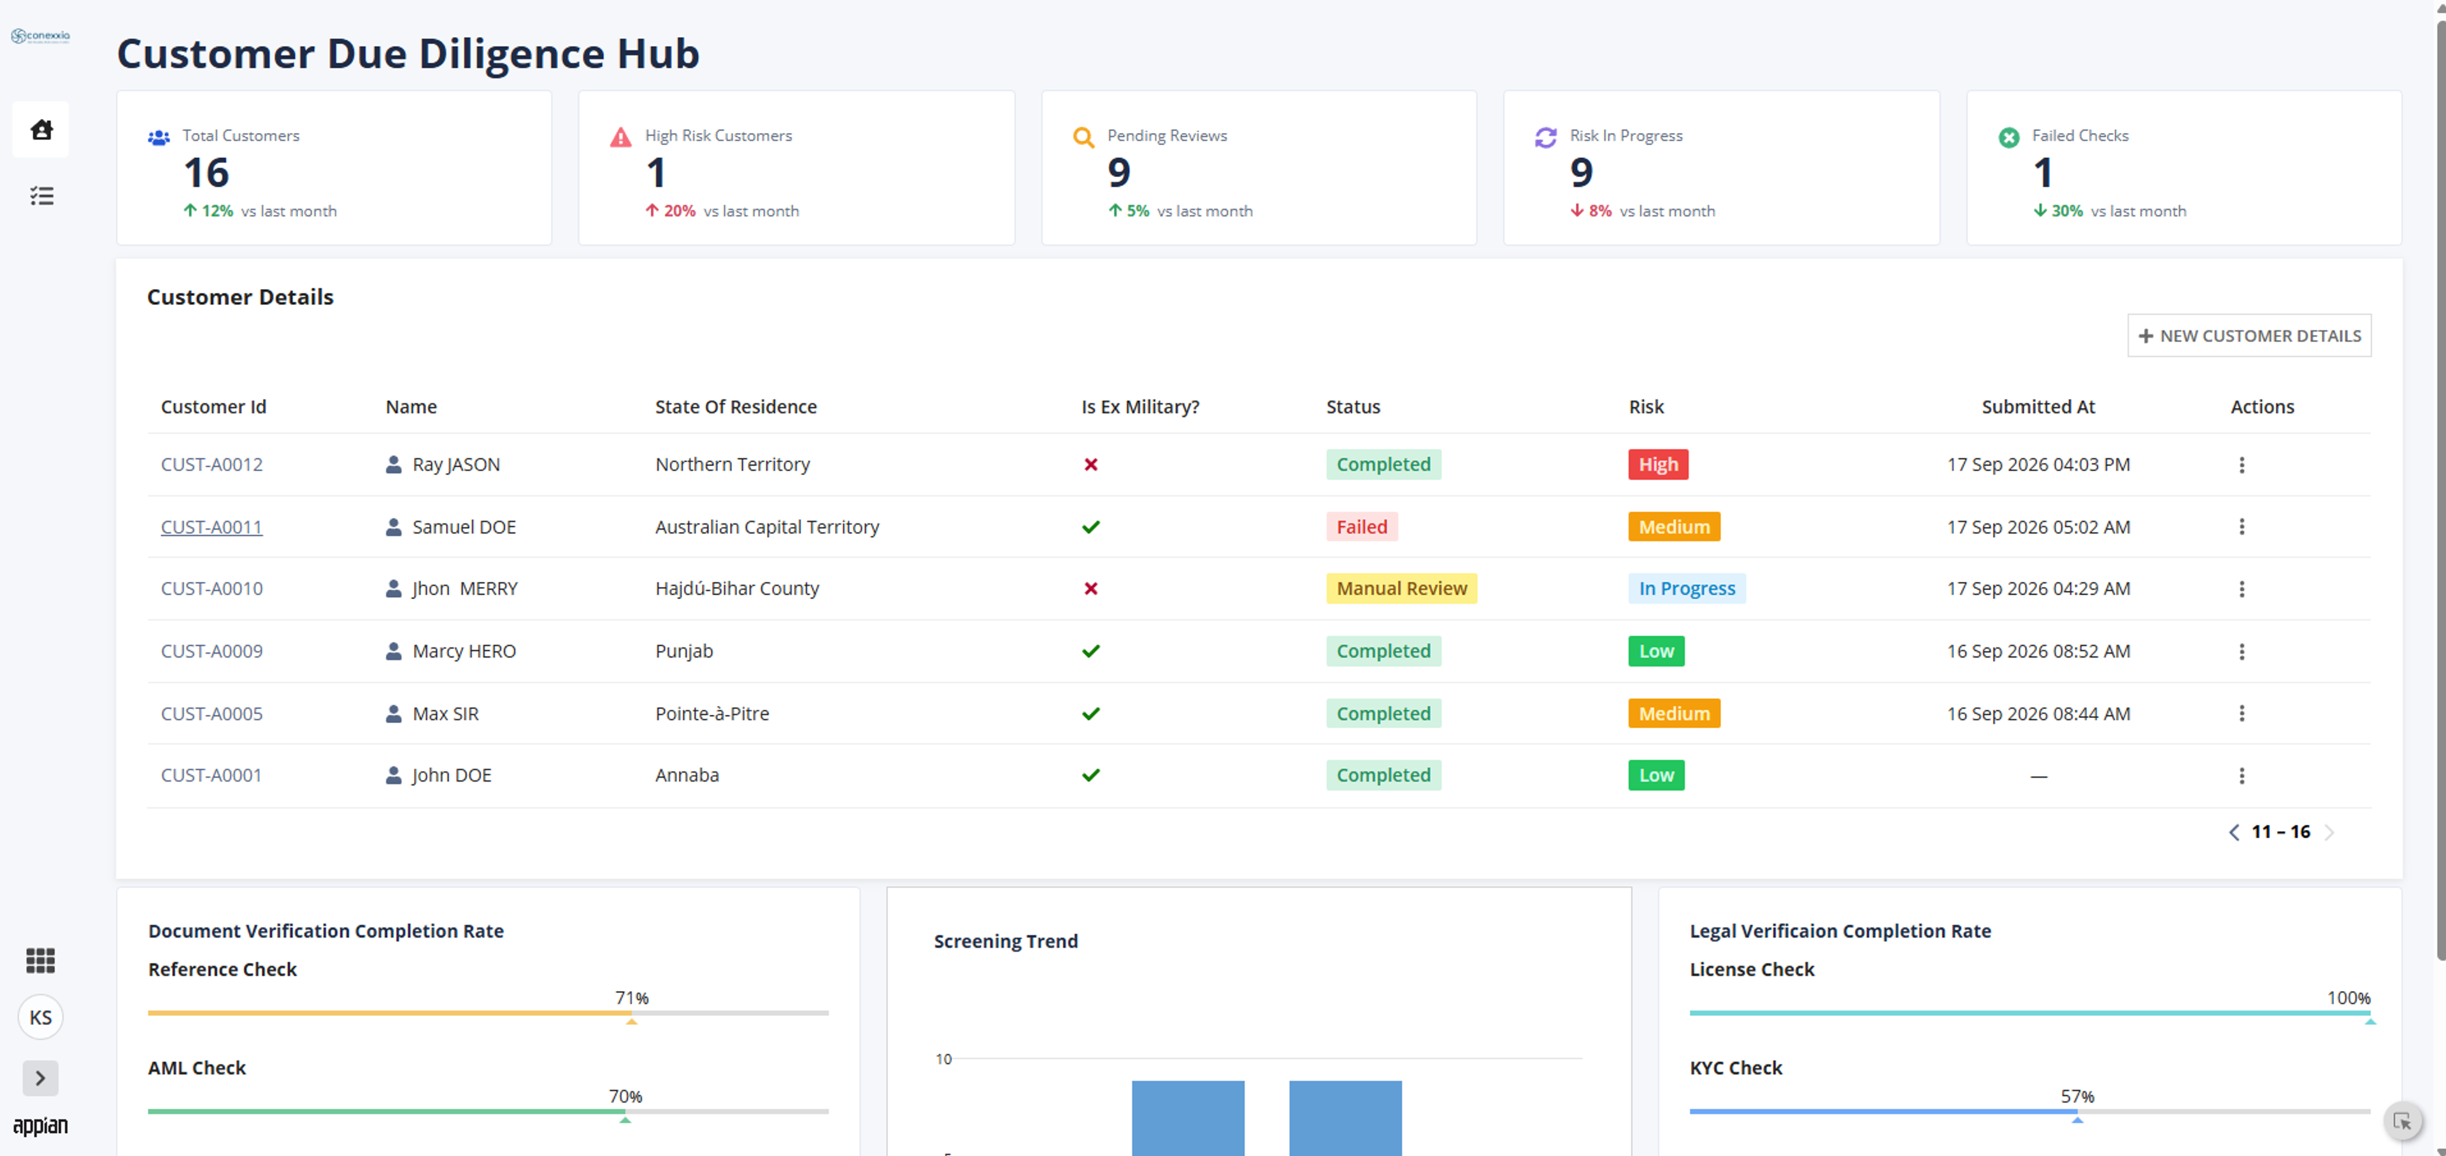Image resolution: width=2446 pixels, height=1156 pixels.
Task: Open the Home page icon in sidebar
Action: point(41,129)
